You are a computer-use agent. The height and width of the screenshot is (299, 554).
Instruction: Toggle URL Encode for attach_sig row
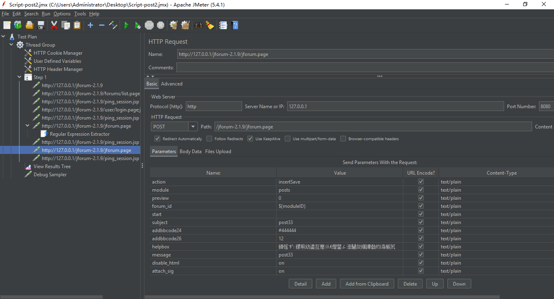click(421, 271)
